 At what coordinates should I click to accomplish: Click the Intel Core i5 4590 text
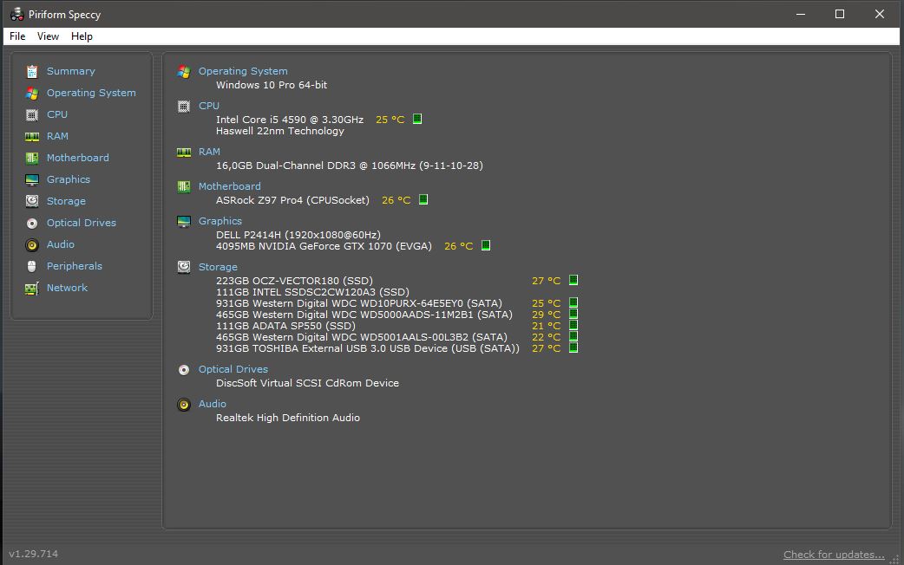click(290, 120)
